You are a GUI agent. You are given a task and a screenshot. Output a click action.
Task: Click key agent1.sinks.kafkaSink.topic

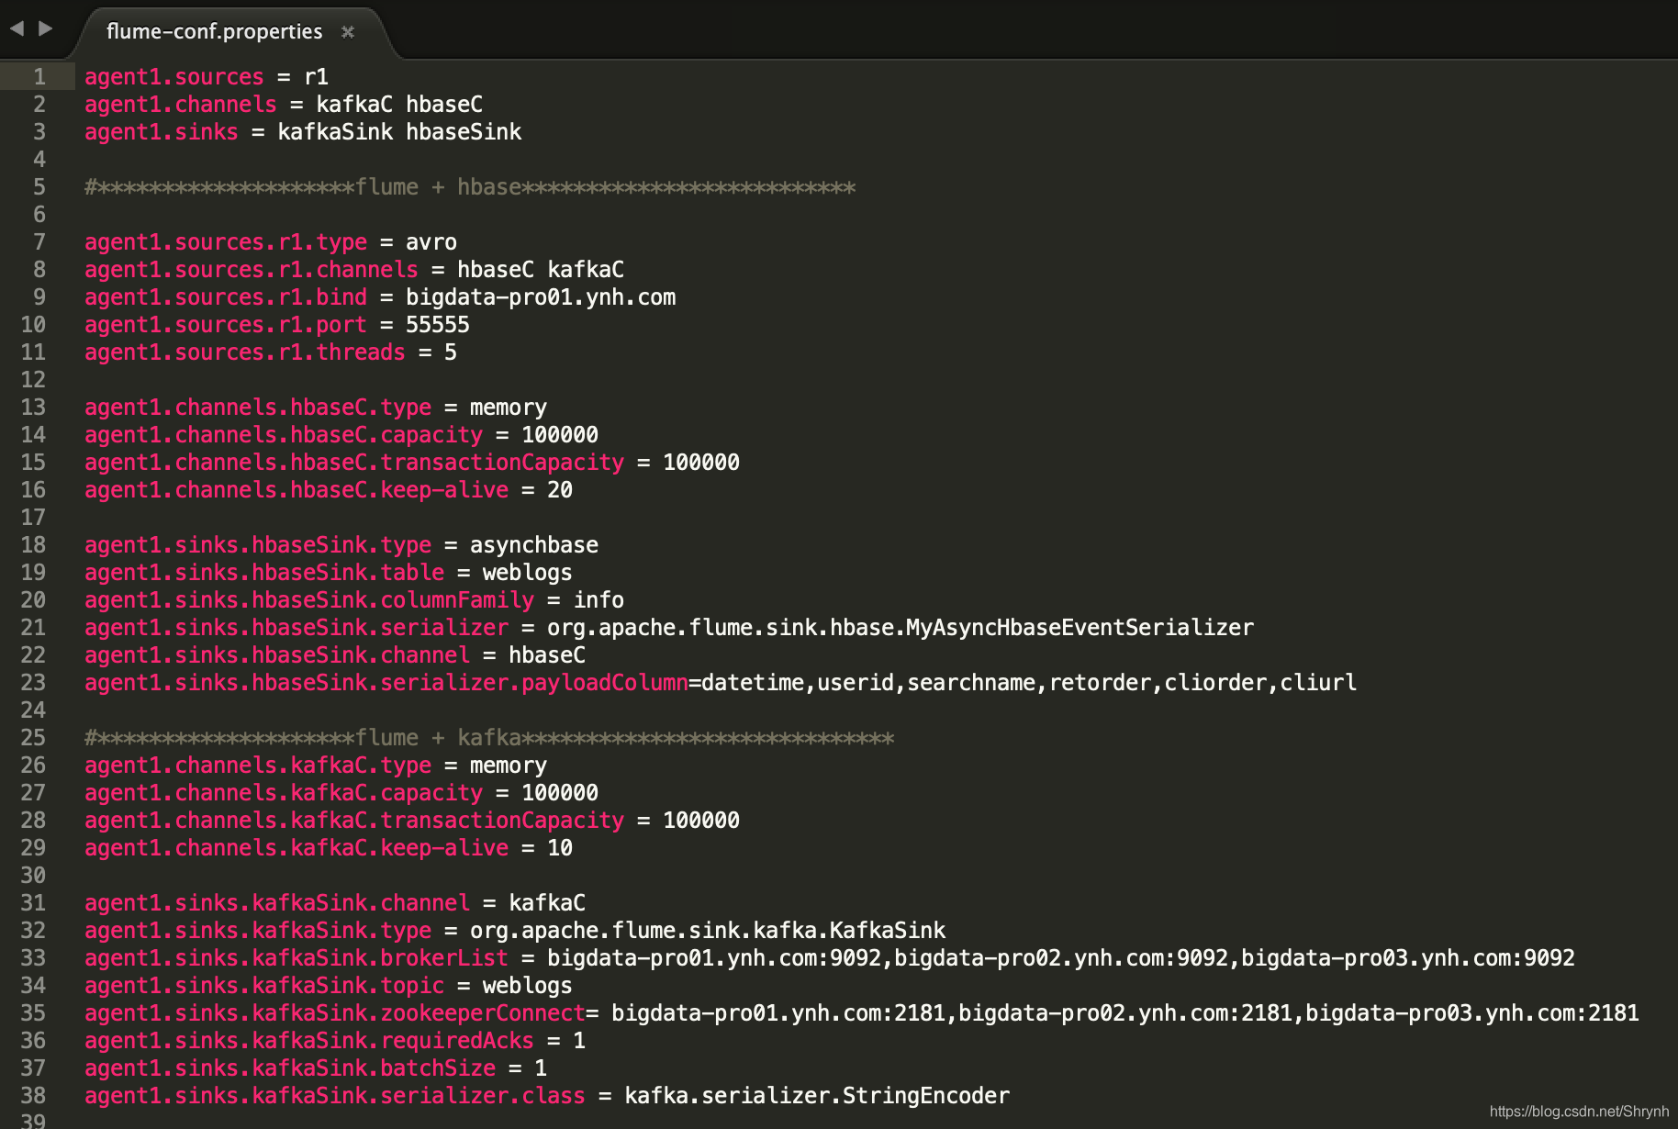click(x=264, y=985)
